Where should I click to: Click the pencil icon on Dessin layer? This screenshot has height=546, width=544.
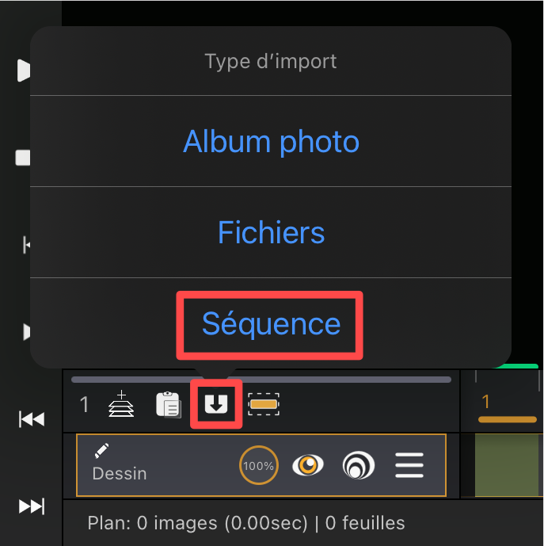click(x=101, y=451)
